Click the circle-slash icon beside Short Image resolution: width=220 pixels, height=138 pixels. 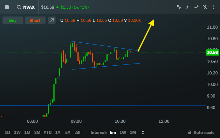[52, 20]
